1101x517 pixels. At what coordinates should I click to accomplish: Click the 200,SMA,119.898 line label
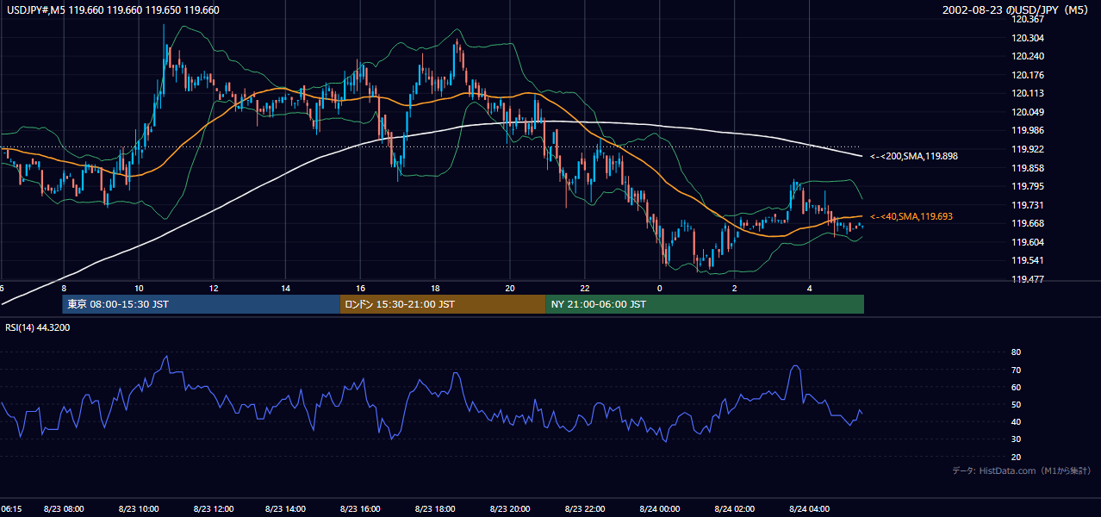click(914, 156)
